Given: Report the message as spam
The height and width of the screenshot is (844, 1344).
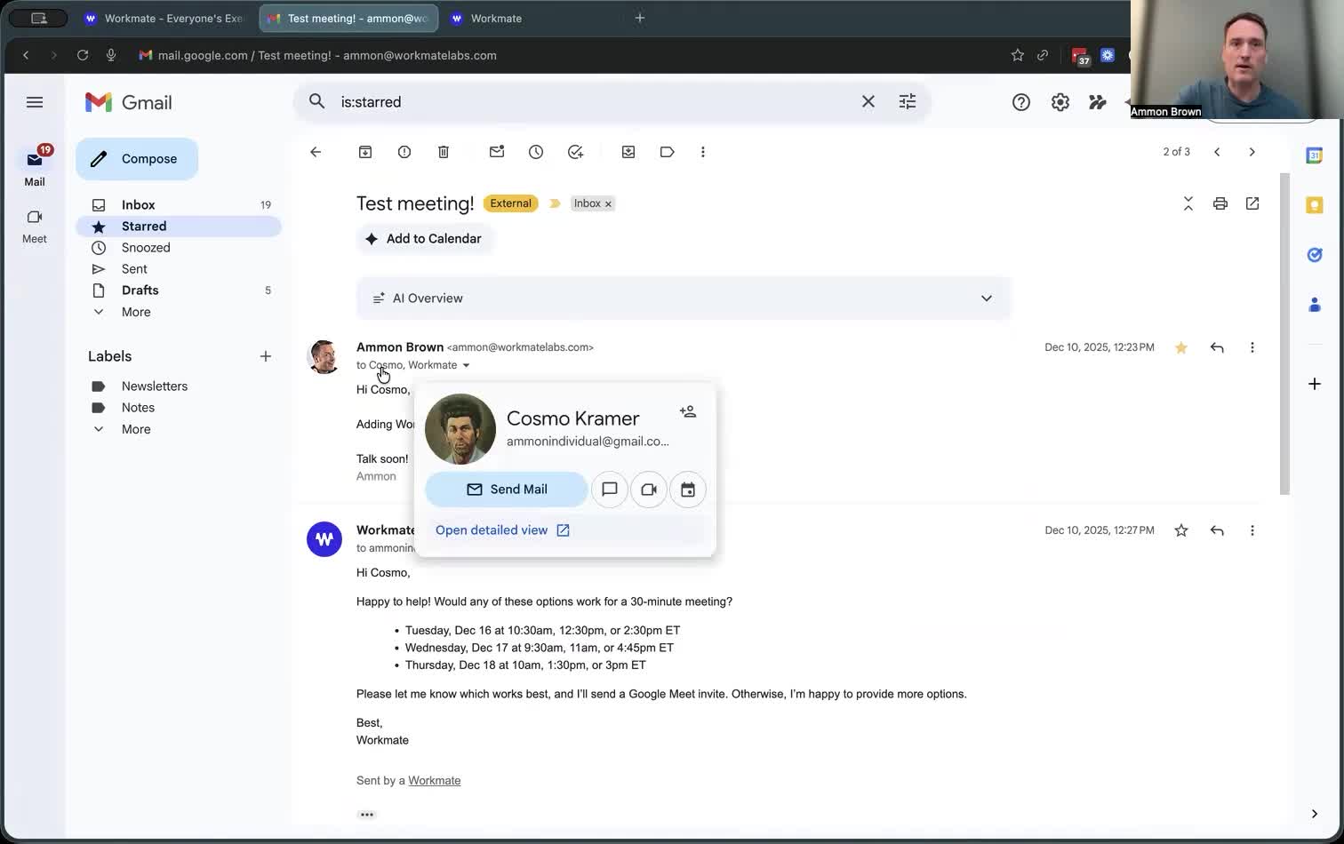Looking at the screenshot, I should pos(404,152).
